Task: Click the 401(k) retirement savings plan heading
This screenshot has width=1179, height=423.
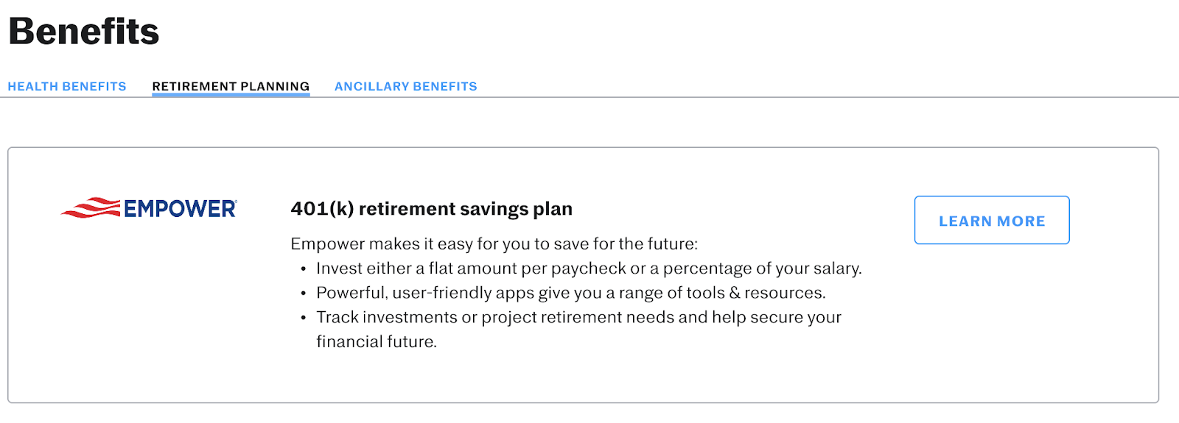Action: click(x=432, y=209)
